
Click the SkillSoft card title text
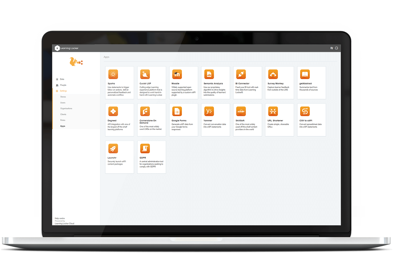pos(240,121)
